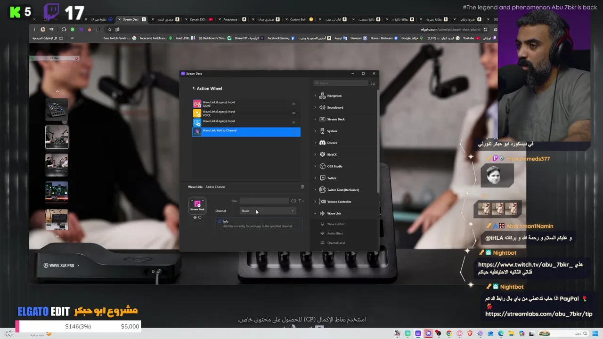
Task: Click the actions Search field
Action: click(x=341, y=83)
